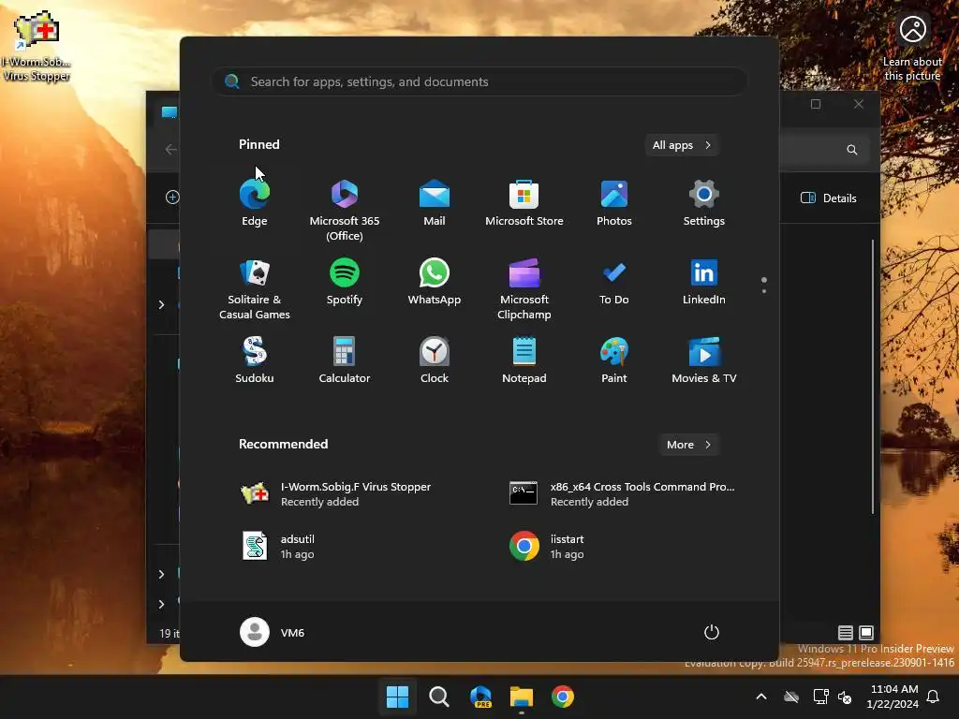Click the muted volume tray icon

846,697
